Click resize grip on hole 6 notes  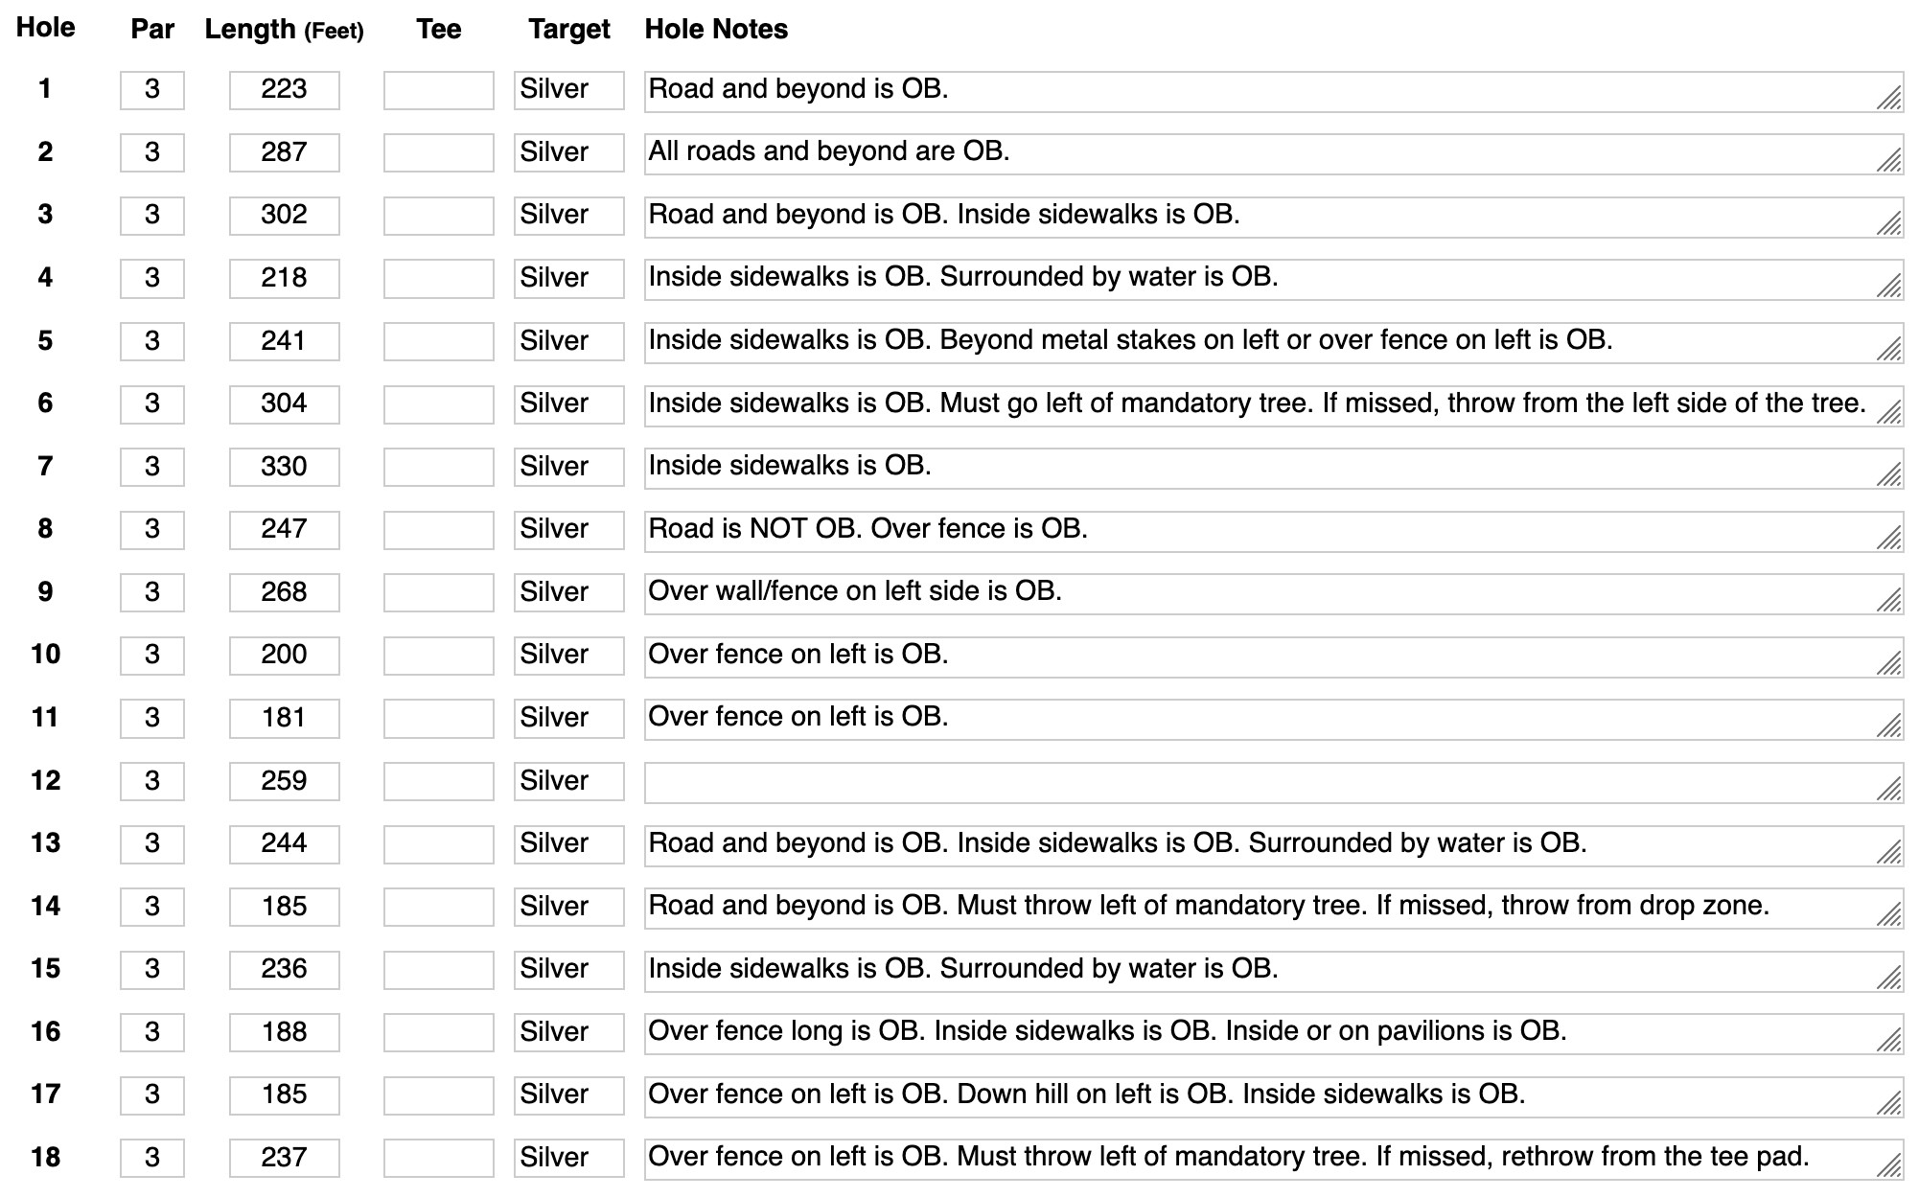(1888, 412)
